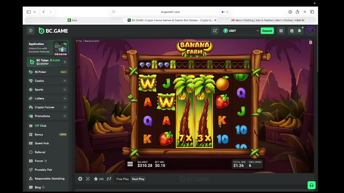This screenshot has width=344, height=193.
Task: Click the $310.28 balance text
Action: (x=145, y=166)
